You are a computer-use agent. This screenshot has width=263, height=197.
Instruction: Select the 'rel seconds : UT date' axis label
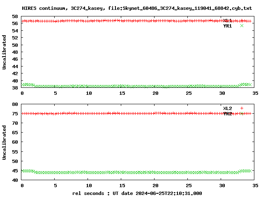(137, 193)
